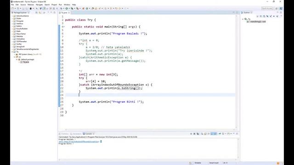294x165 pixels.
Task: Open the New file dropdown arrow
Action: (15, 8)
